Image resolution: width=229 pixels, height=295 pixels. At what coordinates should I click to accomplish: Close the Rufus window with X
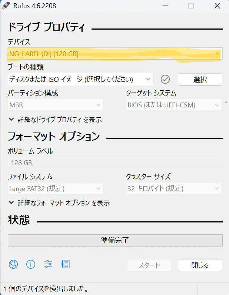pos(217,6)
